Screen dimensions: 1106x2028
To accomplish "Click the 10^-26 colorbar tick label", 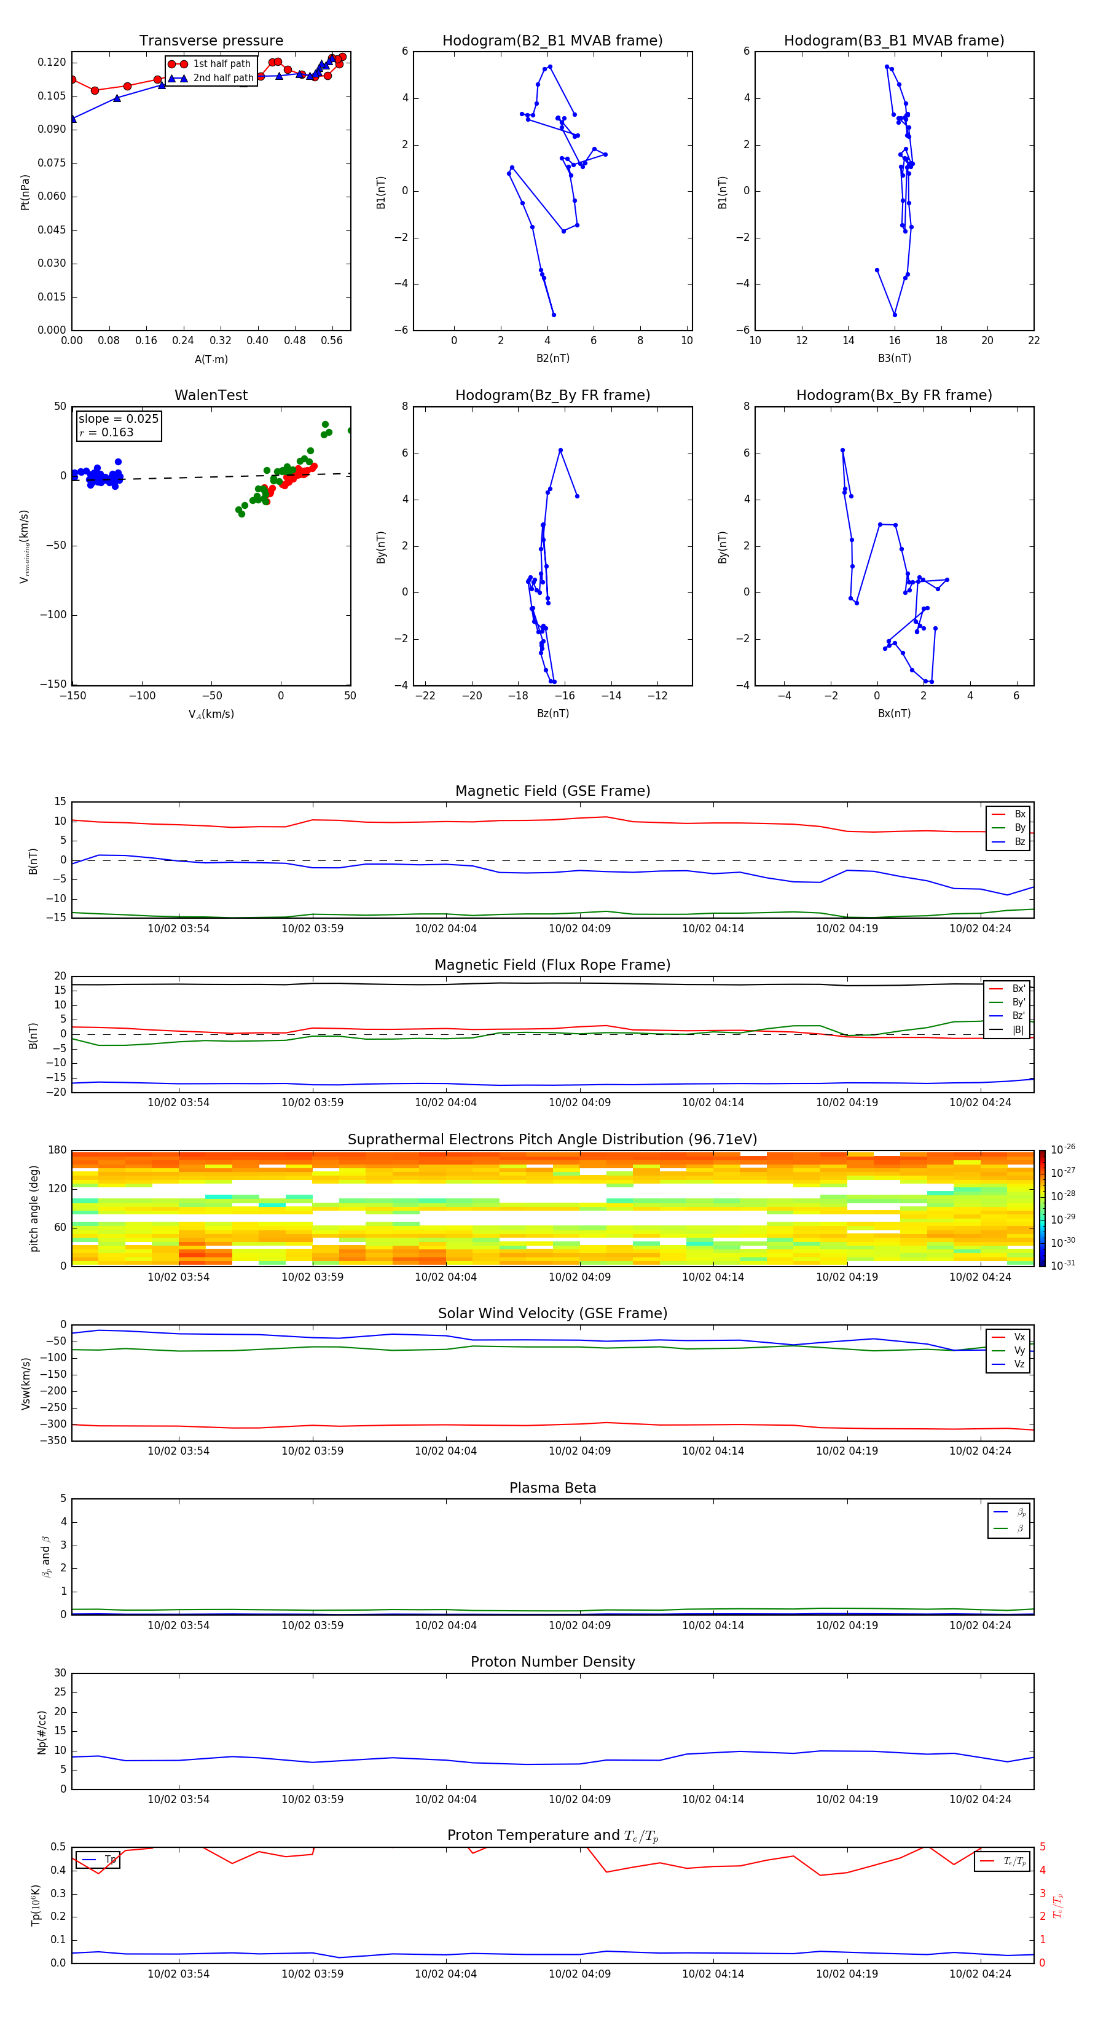I will 1063,1149.
